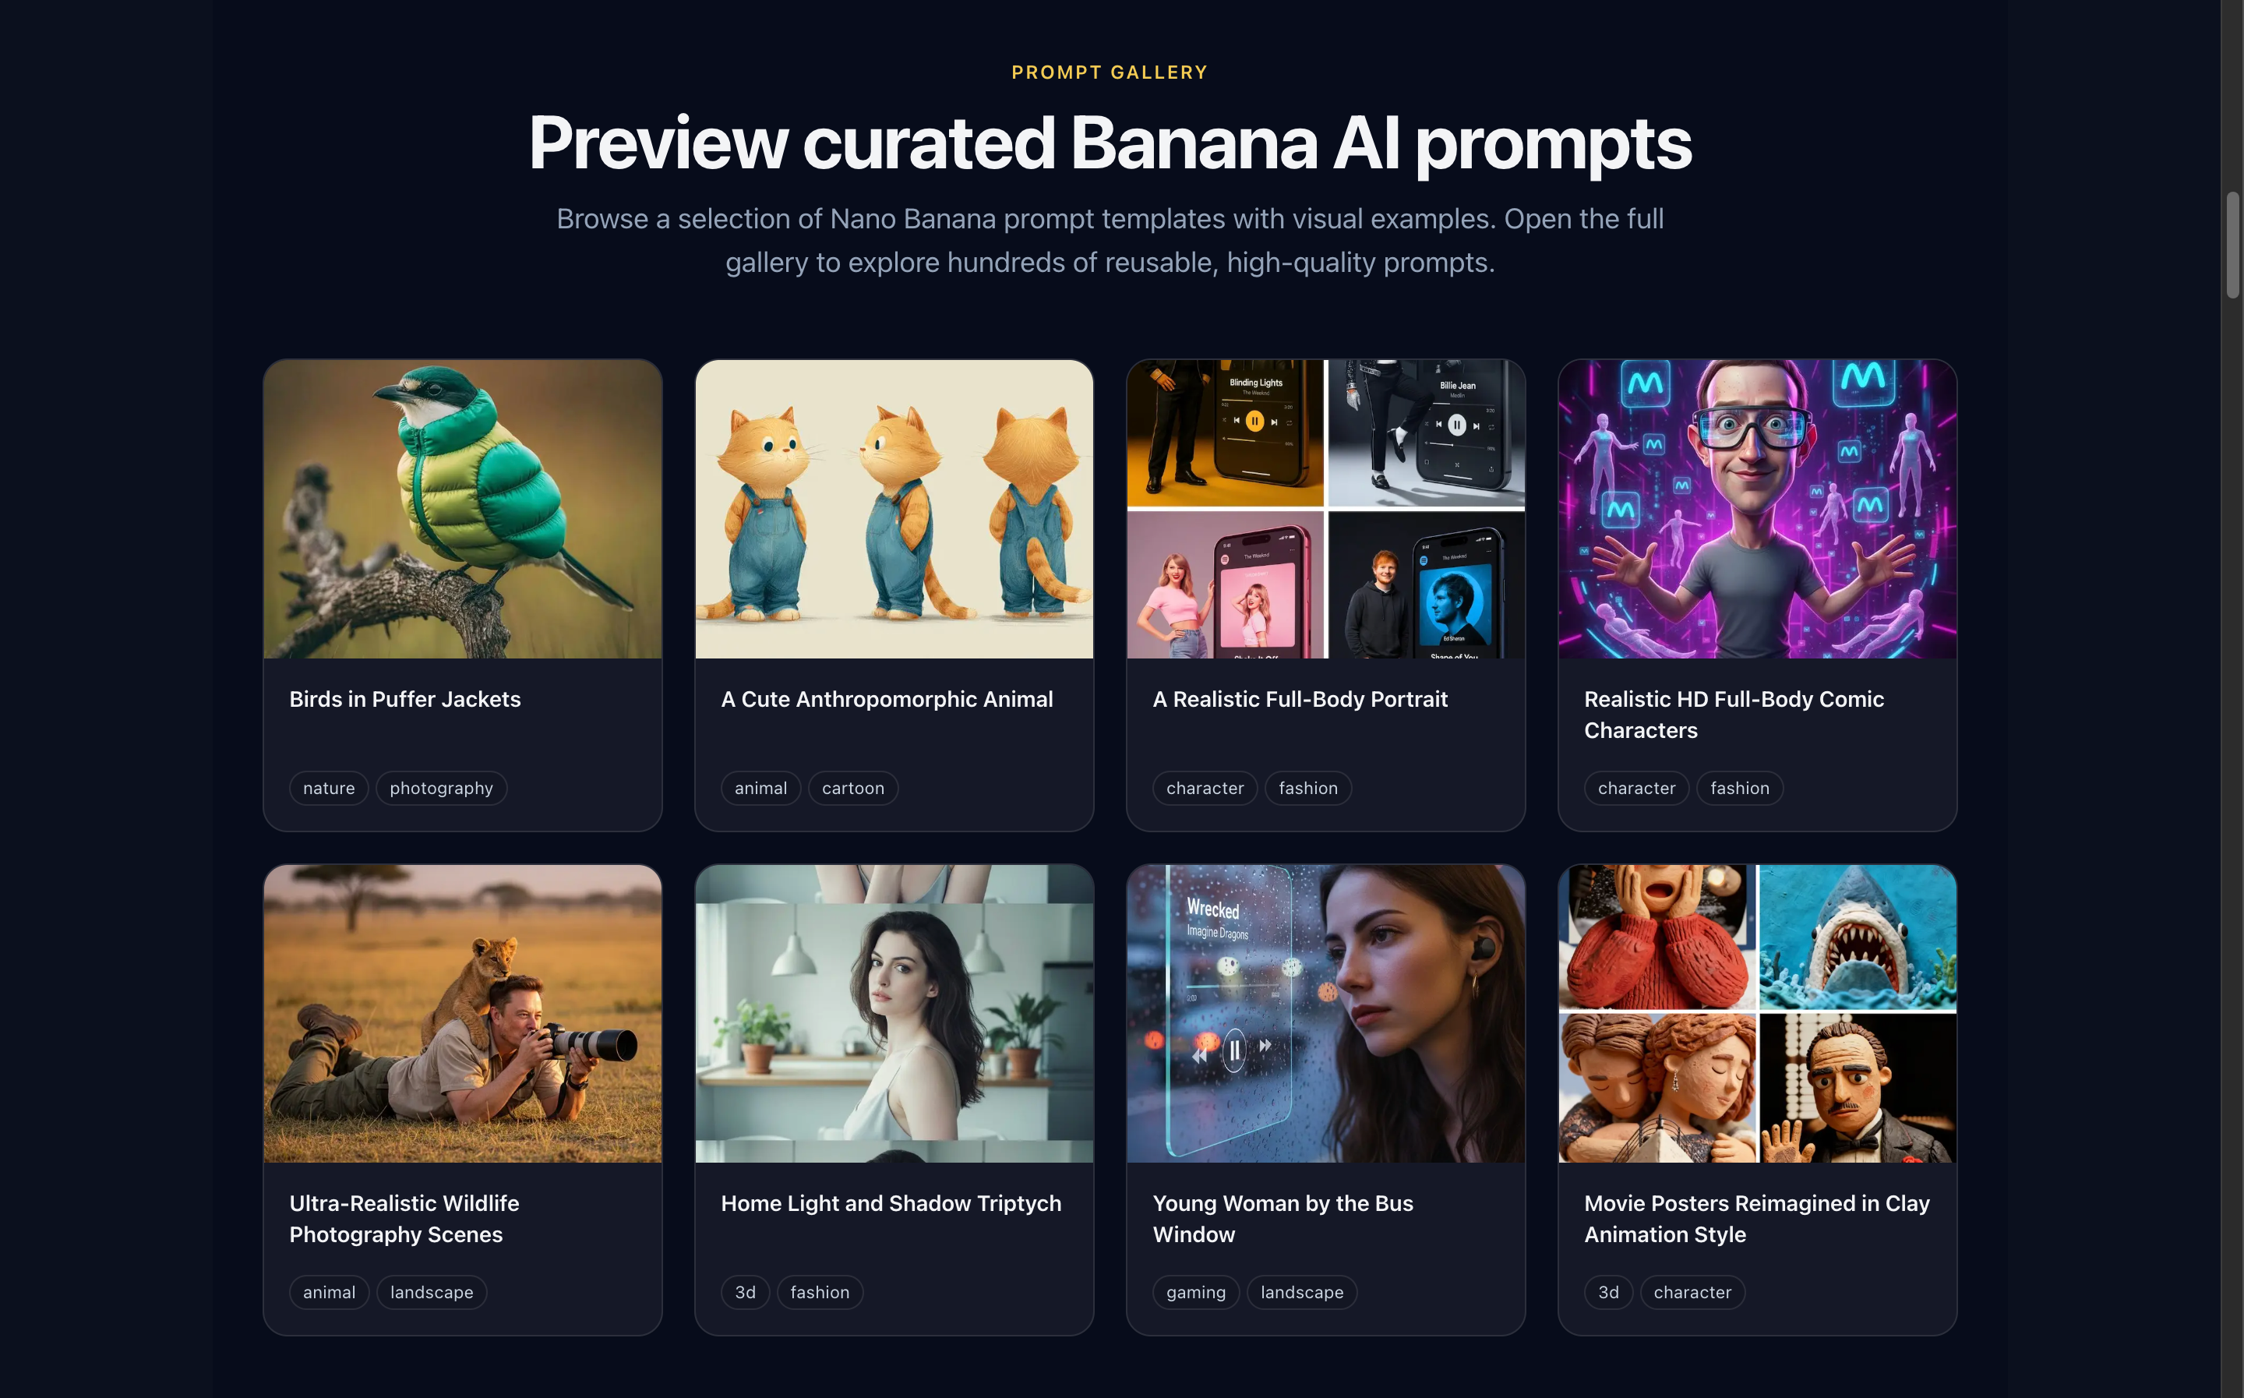Select the 3d tag under Home Light card

(x=745, y=1292)
